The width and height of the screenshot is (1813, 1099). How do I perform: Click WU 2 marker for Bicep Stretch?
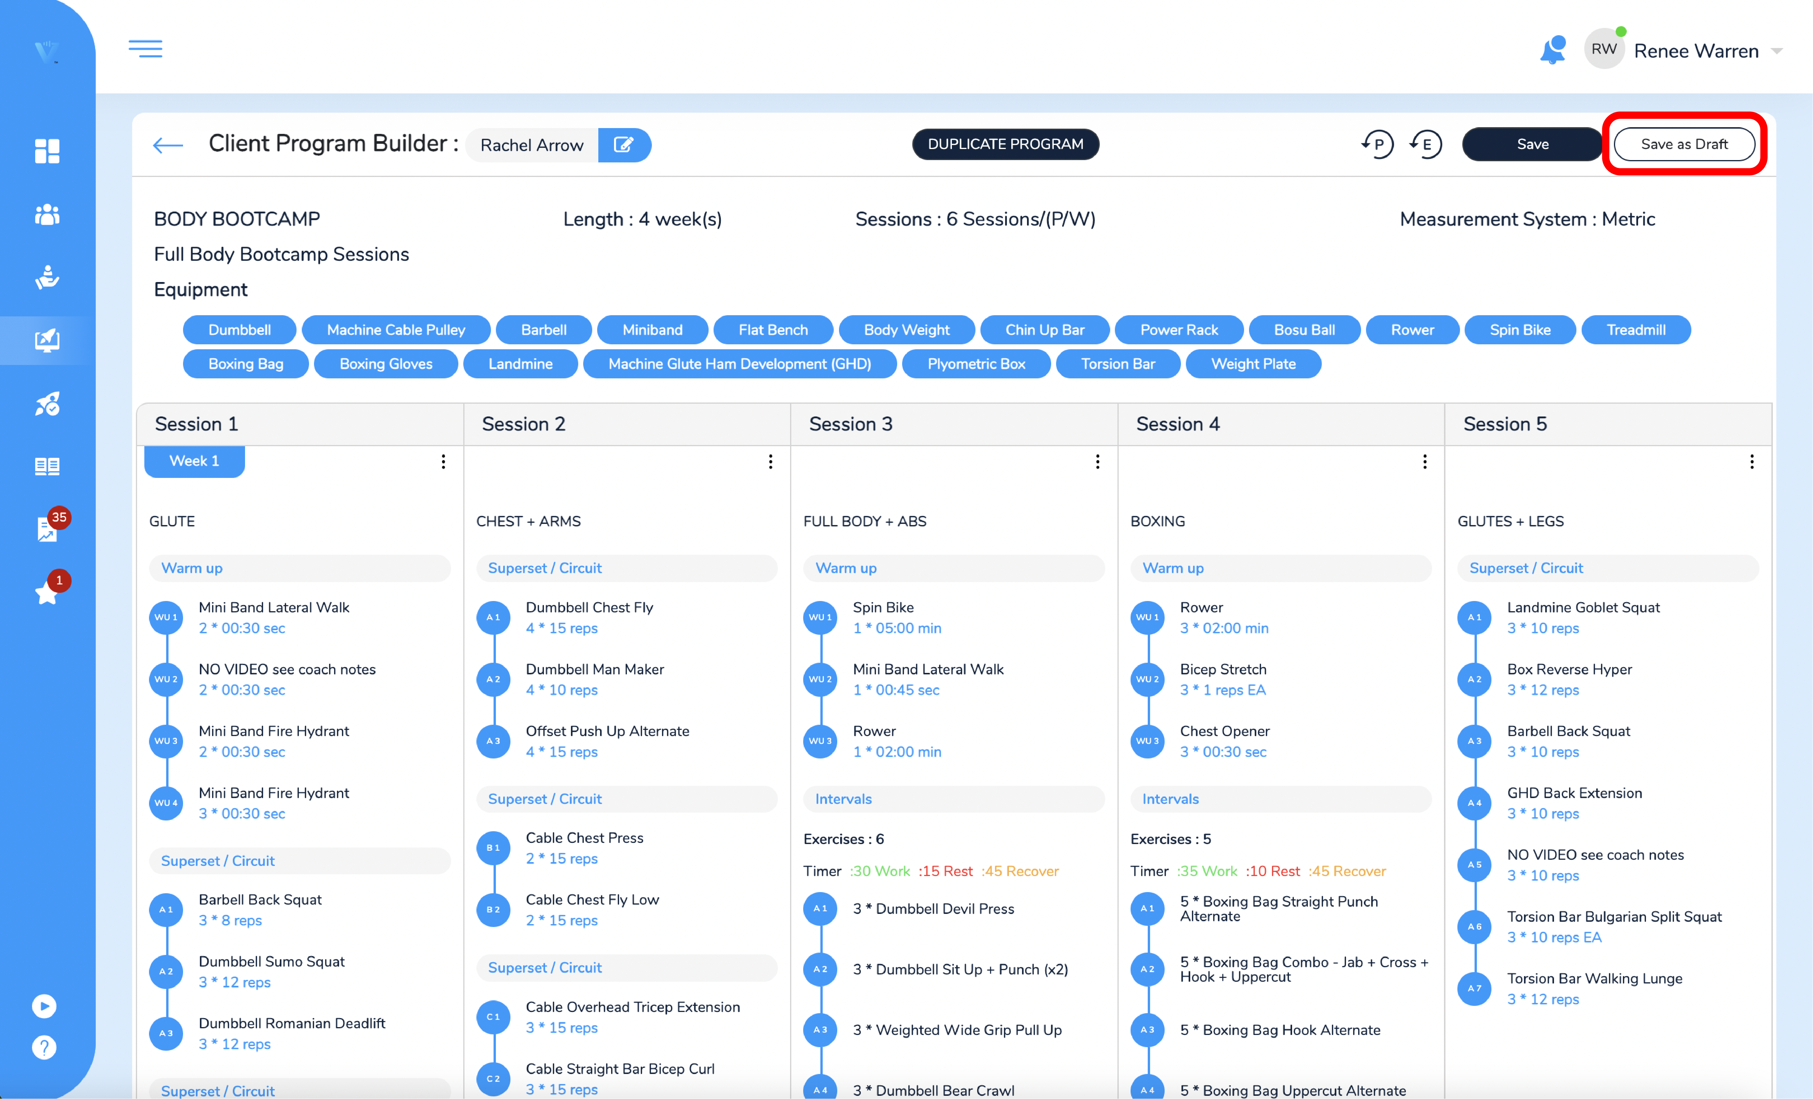click(x=1148, y=679)
